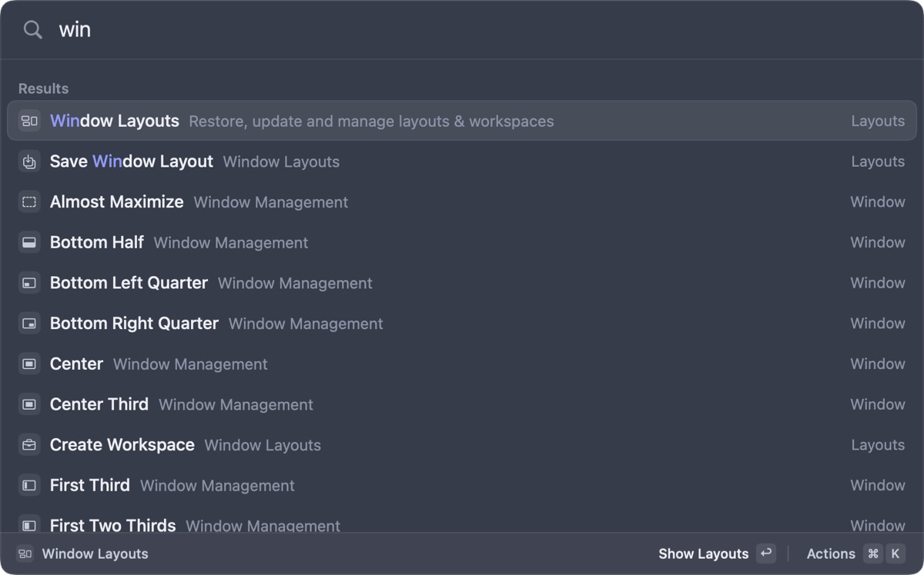Click the Results section header
This screenshot has width=924, height=575.
click(43, 88)
